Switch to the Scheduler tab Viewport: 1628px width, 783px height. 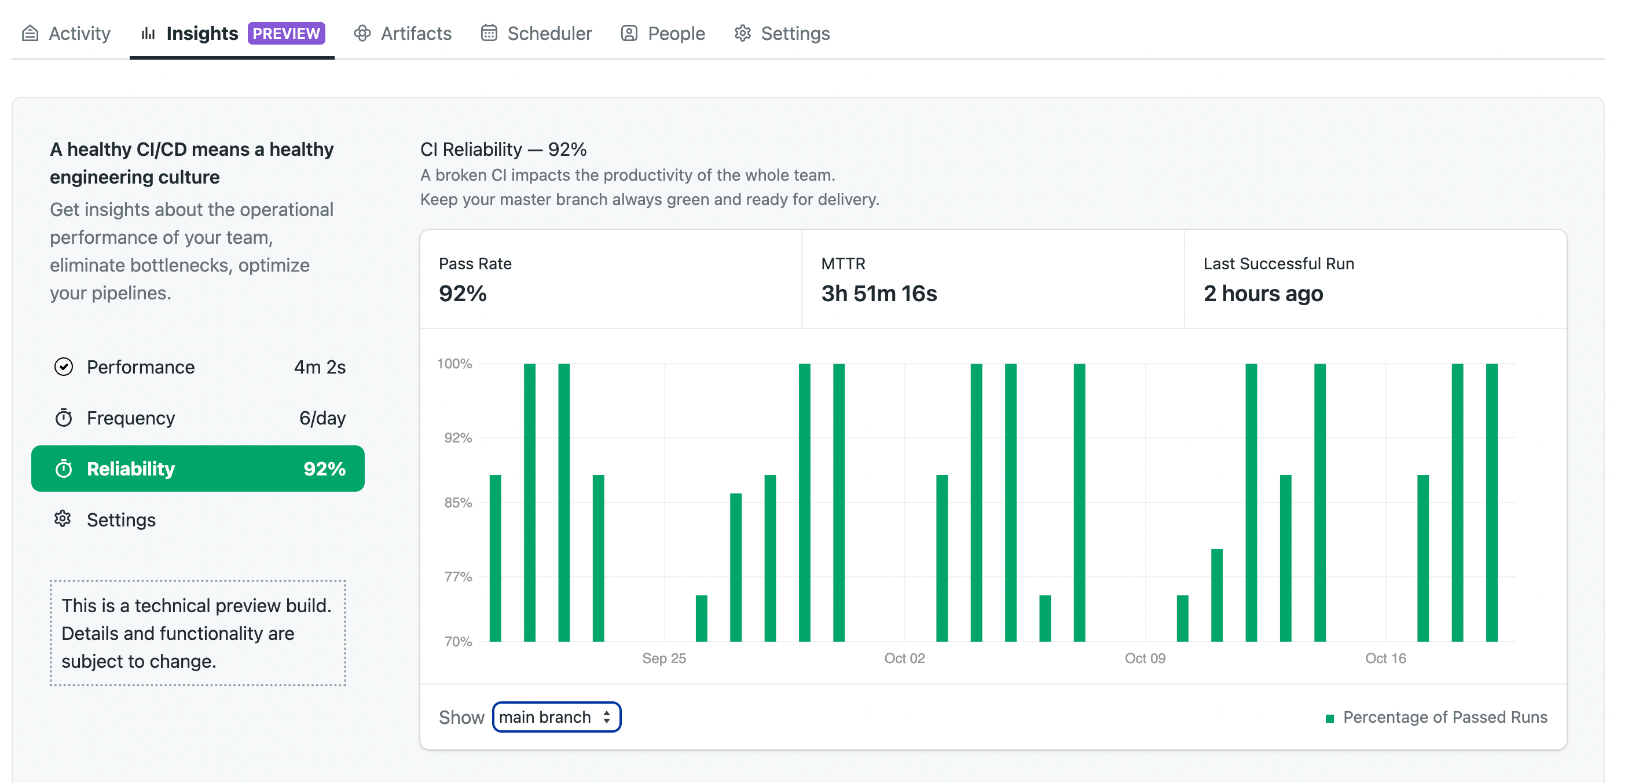[549, 33]
